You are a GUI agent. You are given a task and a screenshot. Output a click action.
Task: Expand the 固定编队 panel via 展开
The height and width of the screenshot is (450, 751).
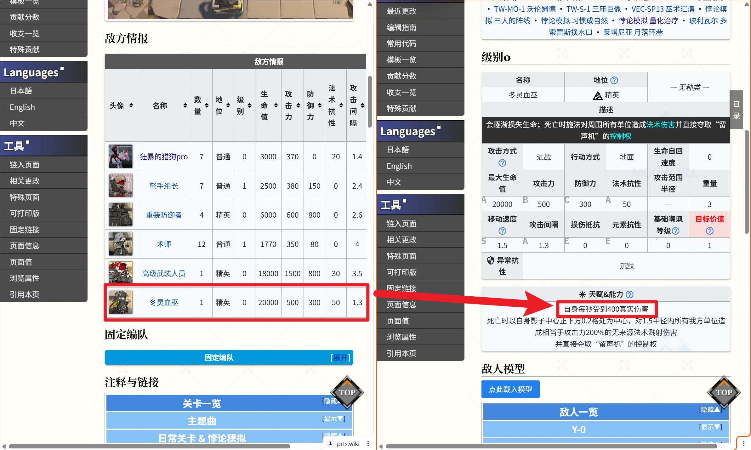[x=340, y=358]
